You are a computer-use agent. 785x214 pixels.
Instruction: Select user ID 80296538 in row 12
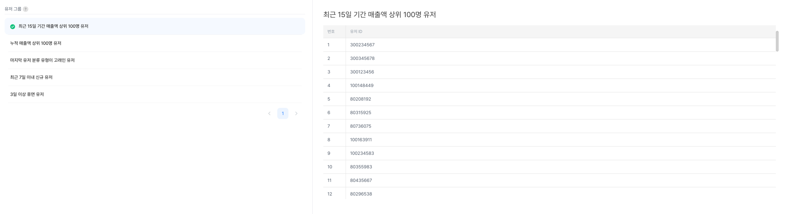(361, 194)
